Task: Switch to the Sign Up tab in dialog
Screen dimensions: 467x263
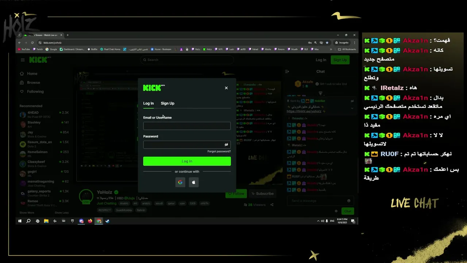Action: pos(167,103)
